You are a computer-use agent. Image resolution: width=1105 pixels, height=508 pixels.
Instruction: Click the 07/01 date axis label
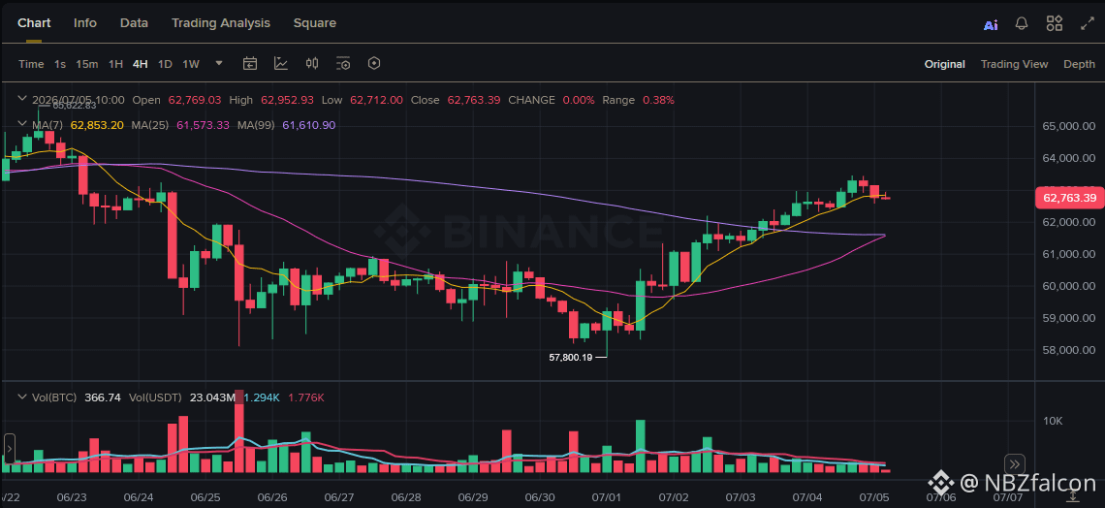coord(607,497)
